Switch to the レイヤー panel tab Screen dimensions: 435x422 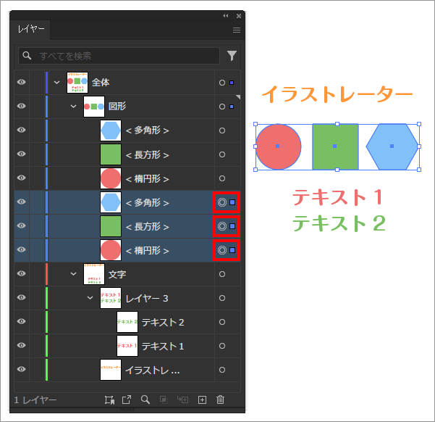(x=31, y=29)
